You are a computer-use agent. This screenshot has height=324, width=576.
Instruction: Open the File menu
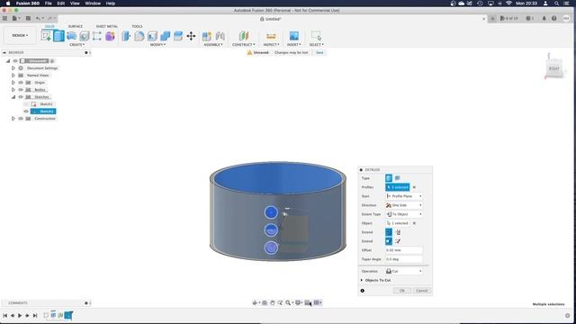[x=48, y=4]
